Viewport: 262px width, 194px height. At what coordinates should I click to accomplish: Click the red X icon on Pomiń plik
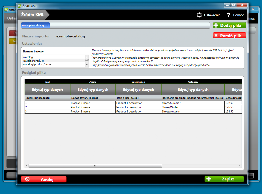(x=216, y=36)
